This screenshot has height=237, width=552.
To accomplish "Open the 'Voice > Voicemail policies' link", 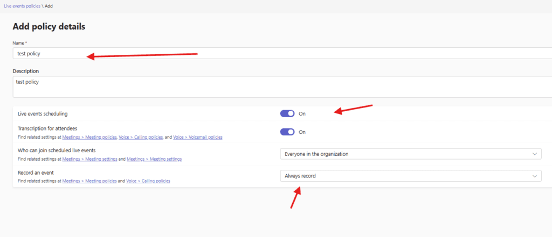I will click(198, 138).
